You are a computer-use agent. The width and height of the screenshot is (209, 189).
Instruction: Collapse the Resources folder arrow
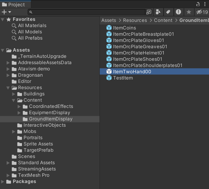pyautogui.click(x=8, y=88)
